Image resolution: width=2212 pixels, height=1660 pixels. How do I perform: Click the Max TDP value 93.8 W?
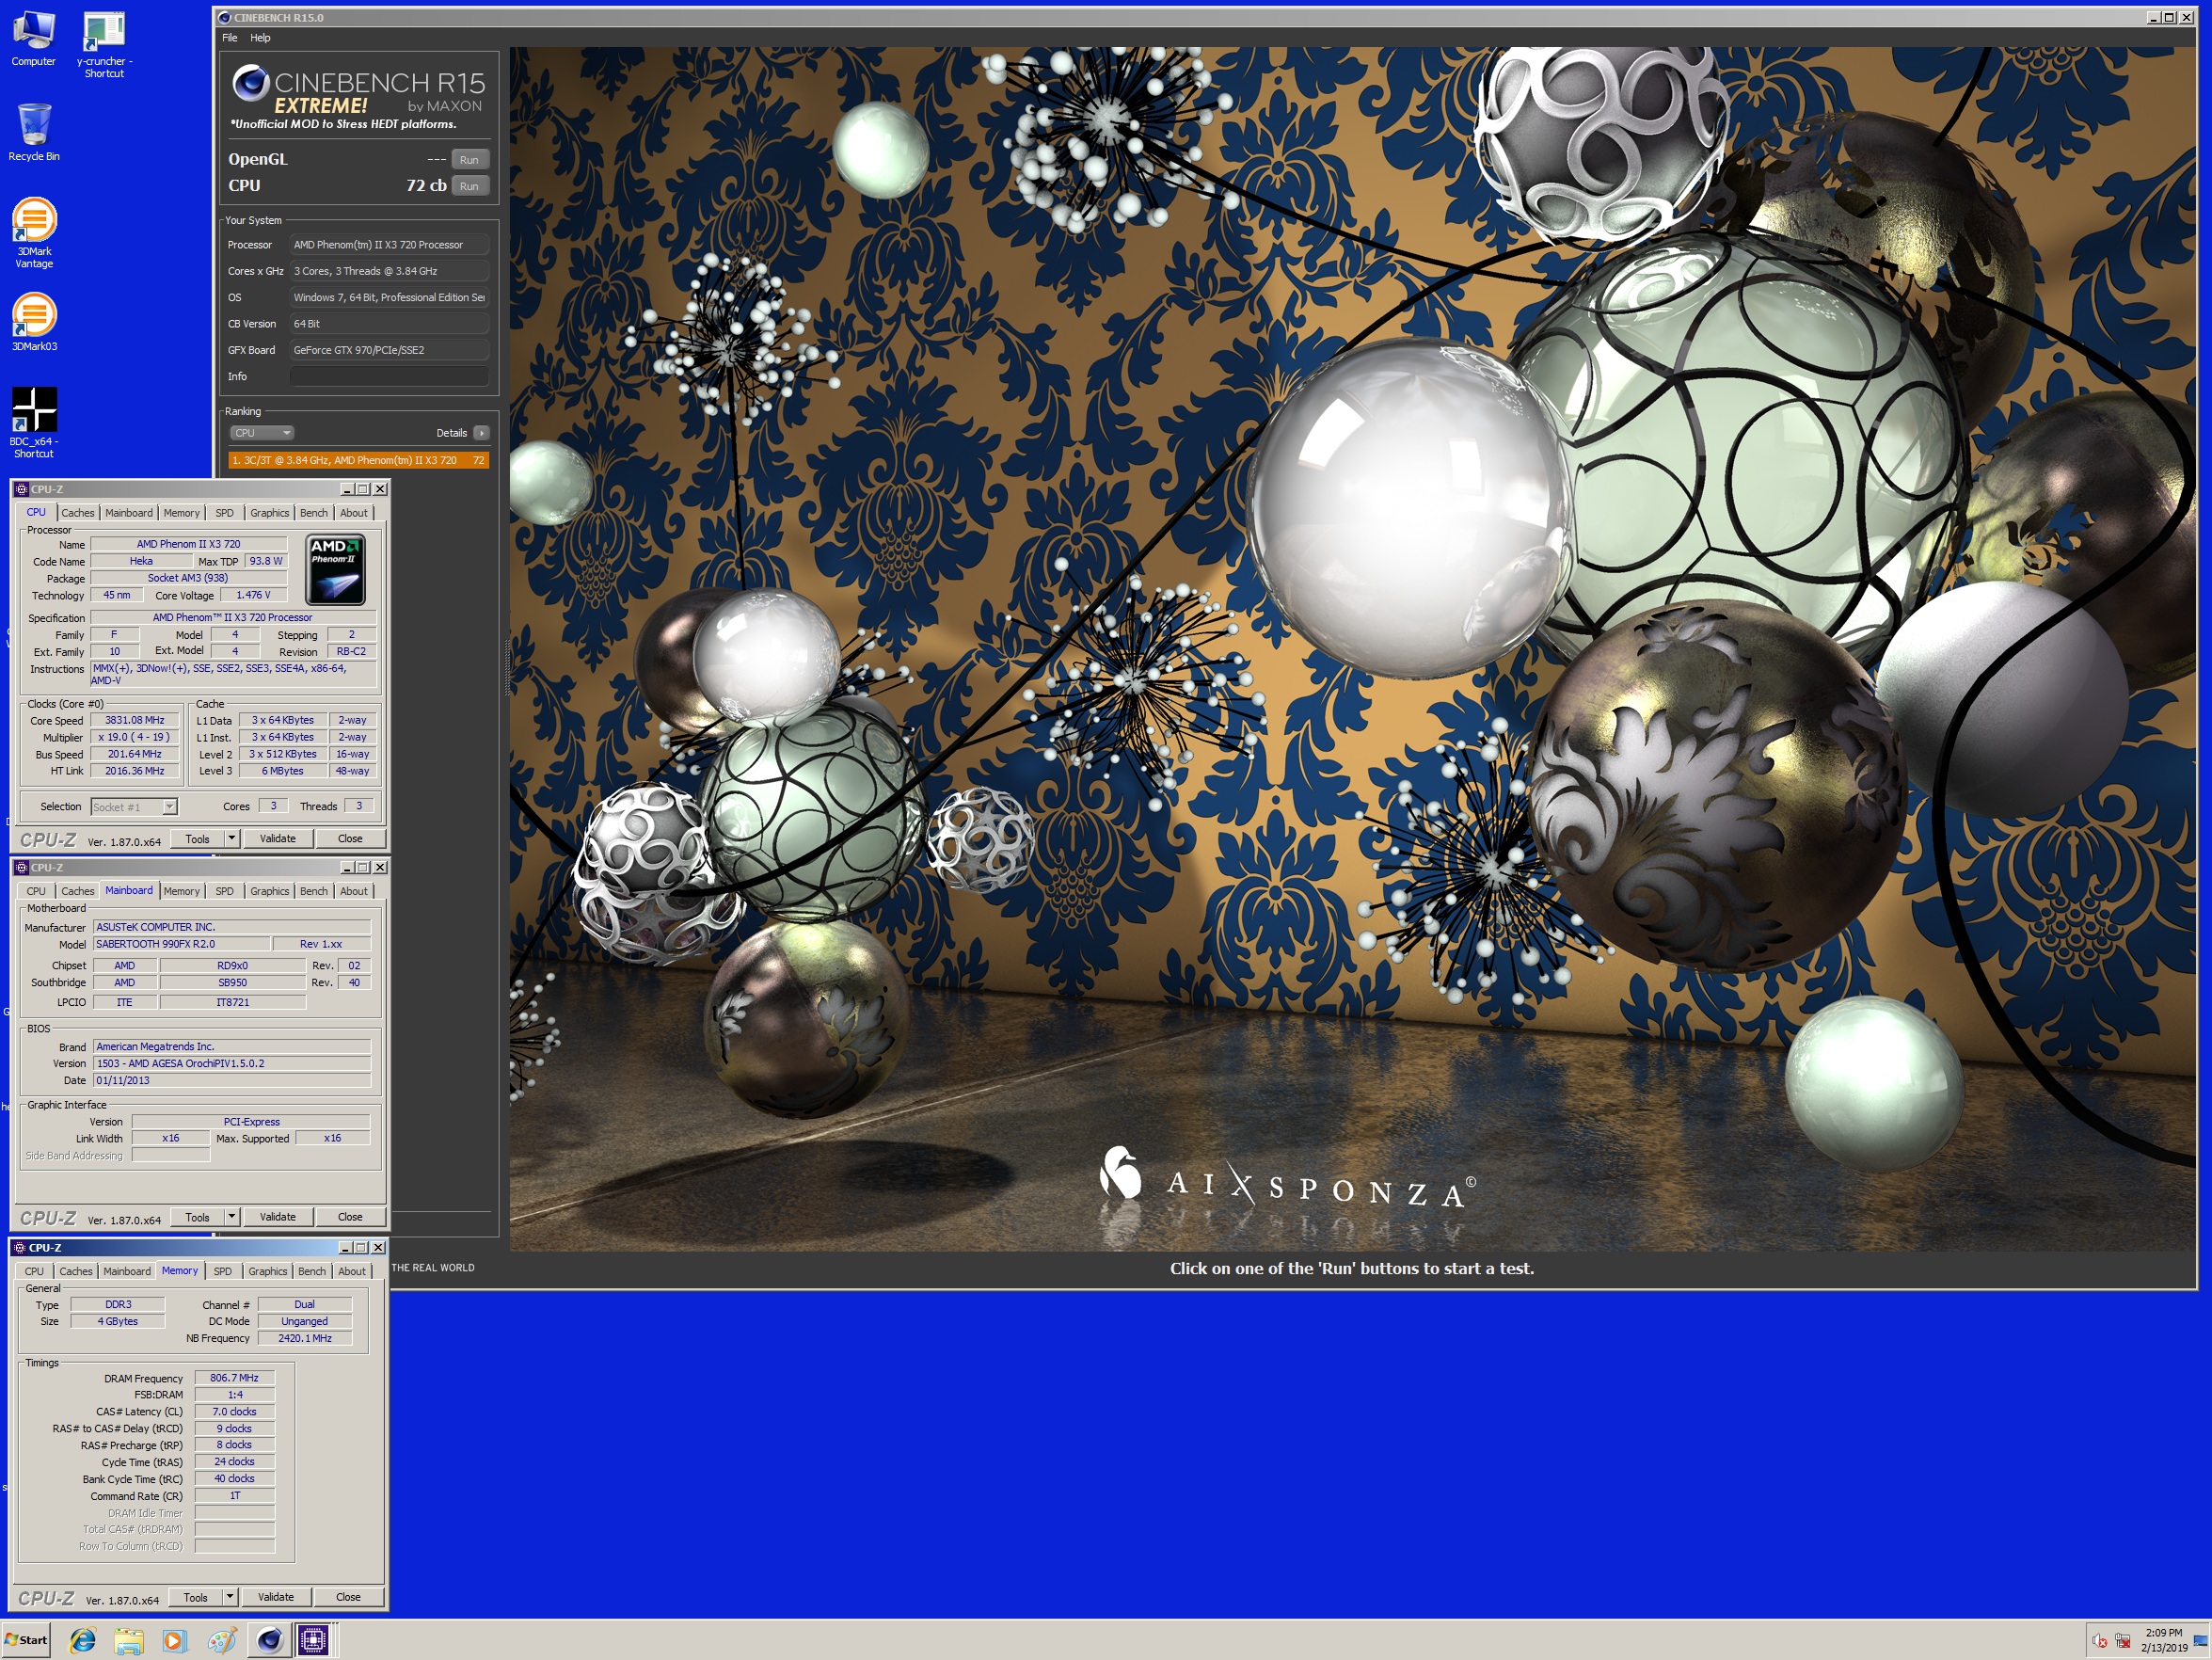[266, 561]
